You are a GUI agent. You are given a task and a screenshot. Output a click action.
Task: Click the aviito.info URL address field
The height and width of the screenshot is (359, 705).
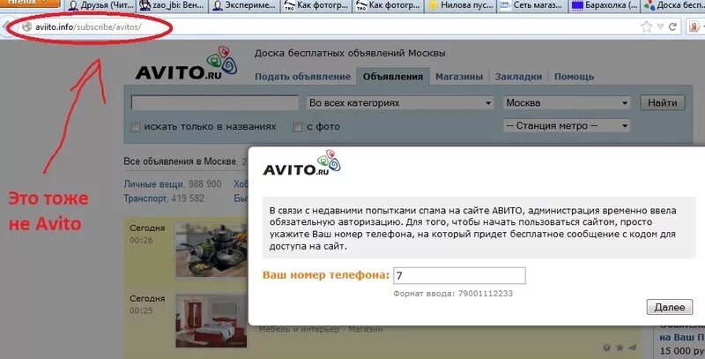click(333, 27)
